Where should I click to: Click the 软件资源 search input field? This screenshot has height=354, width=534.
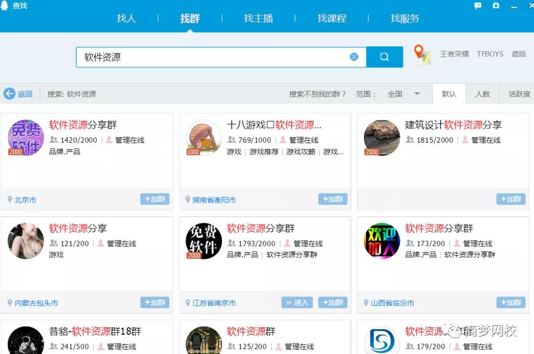(x=213, y=57)
